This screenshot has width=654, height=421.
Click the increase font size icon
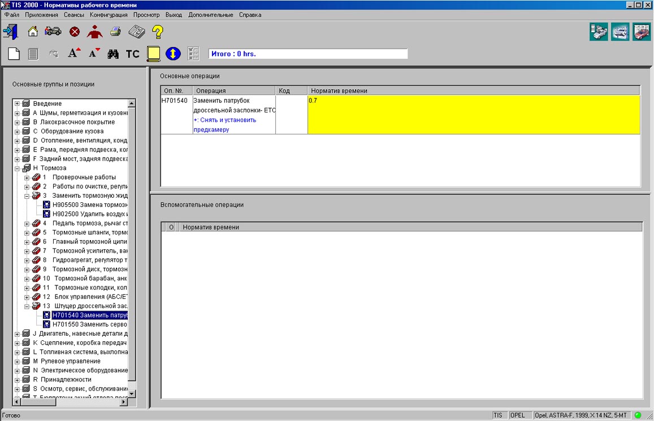click(x=74, y=54)
